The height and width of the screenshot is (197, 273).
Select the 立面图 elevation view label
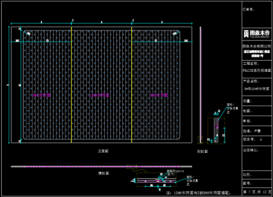[103, 151]
